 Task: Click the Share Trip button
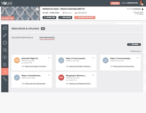(x=49, y=17)
